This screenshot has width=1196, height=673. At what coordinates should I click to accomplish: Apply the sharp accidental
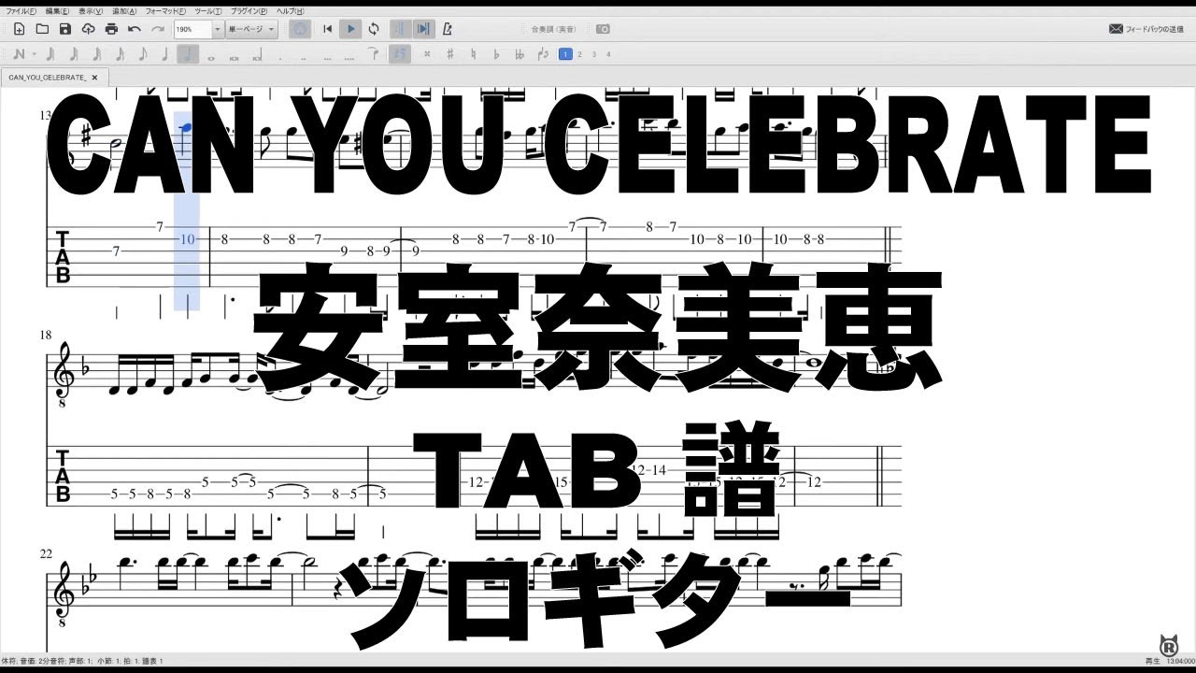450,54
